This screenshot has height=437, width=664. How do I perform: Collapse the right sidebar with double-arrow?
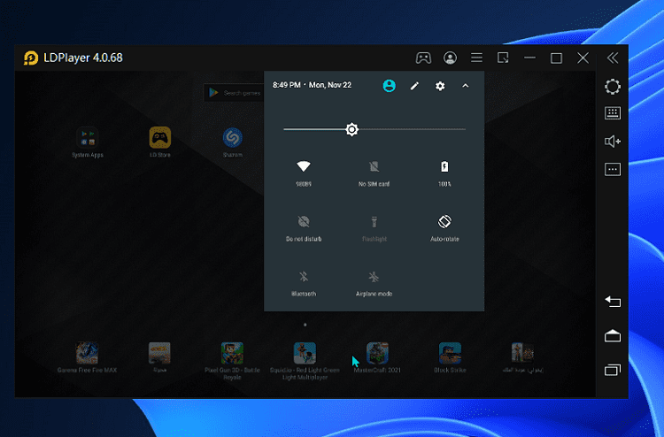point(613,58)
